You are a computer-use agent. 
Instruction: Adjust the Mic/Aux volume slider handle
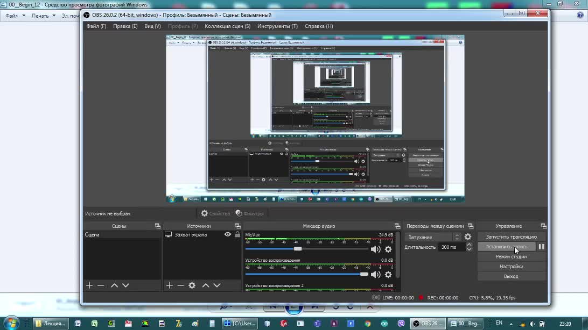[298, 249]
